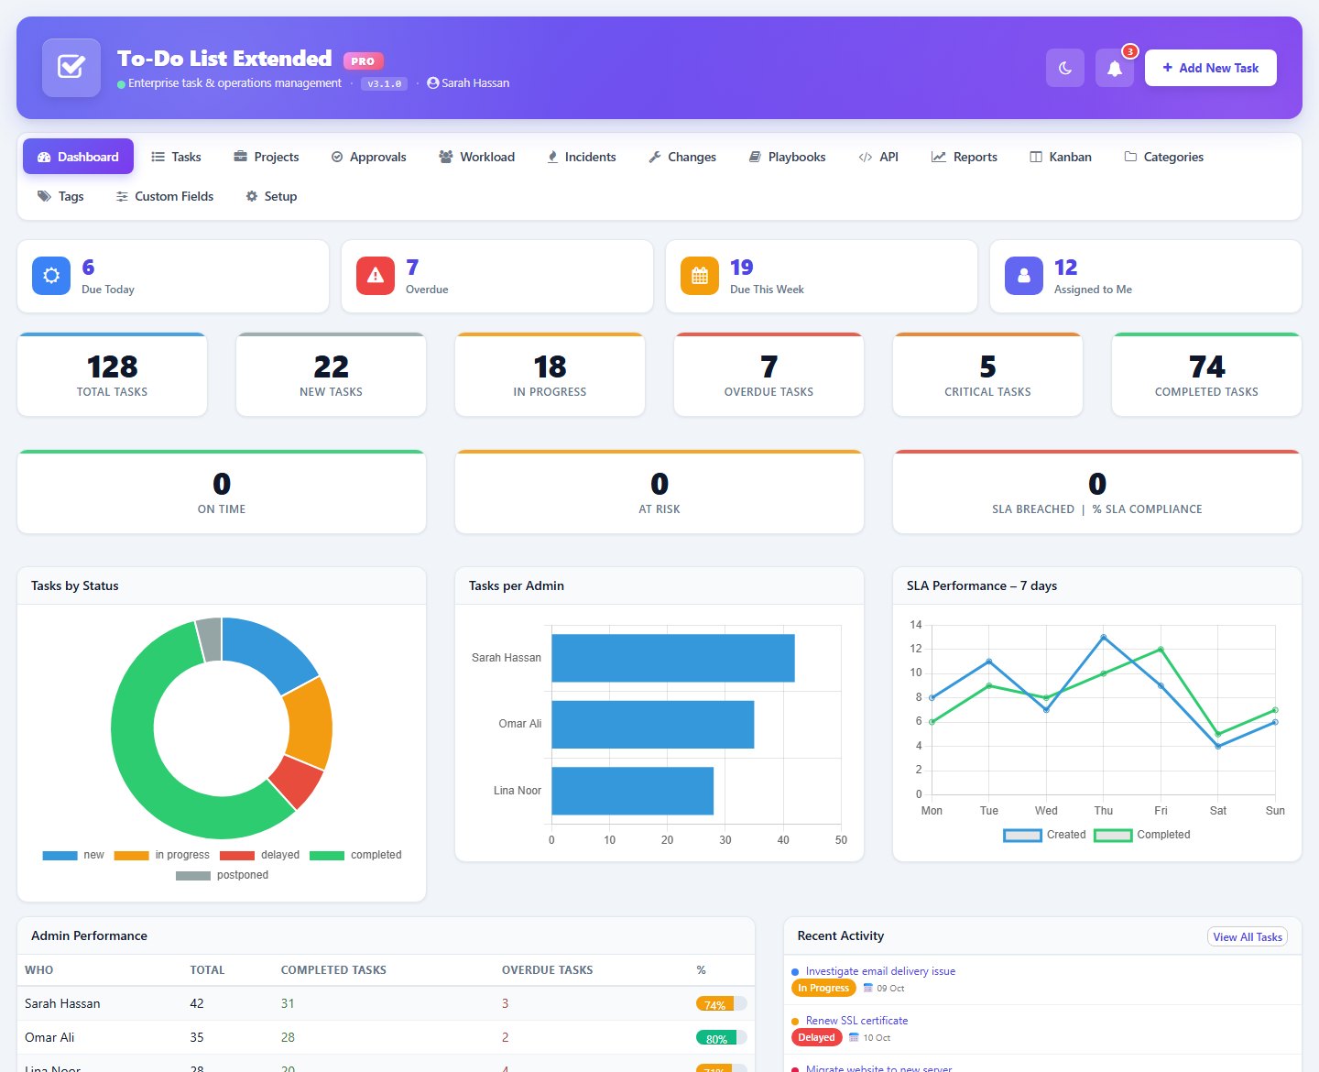Click the checkmark app logo icon
The width and height of the screenshot is (1319, 1072).
[x=71, y=68]
